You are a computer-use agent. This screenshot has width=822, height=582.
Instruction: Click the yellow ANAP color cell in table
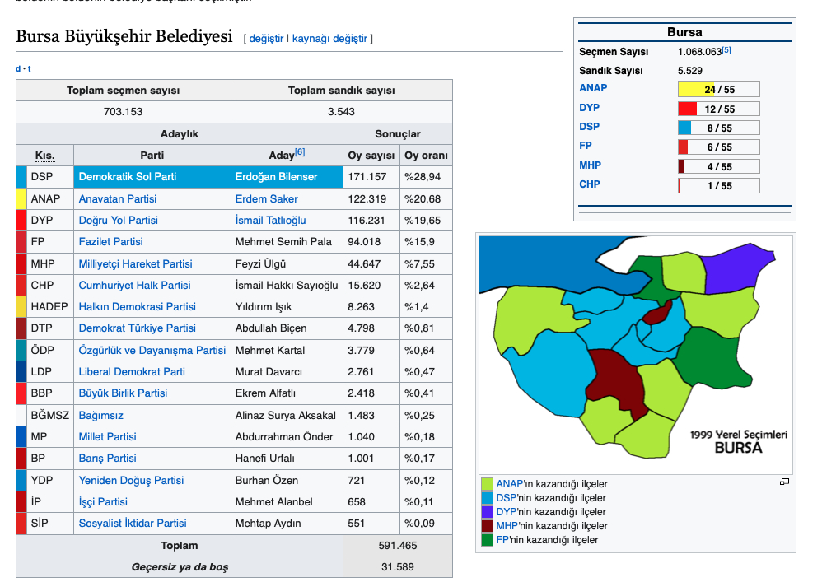coord(21,199)
